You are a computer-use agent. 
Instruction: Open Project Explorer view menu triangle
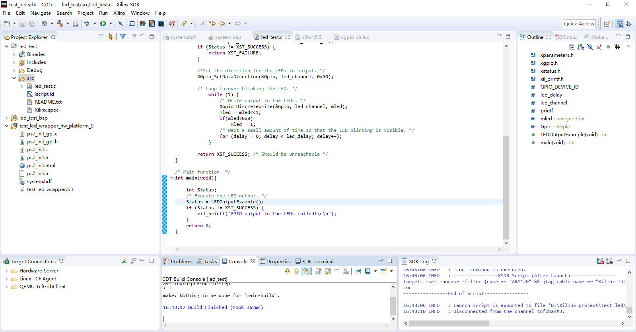coord(134,36)
